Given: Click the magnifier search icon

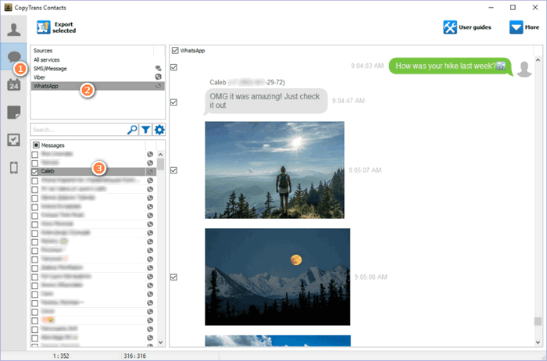Looking at the screenshot, I should (x=132, y=130).
